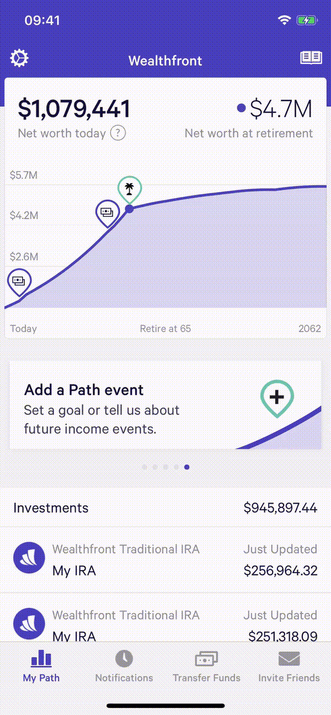Viewport: 331px width, 715px height.
Task: Tap the net worth help question mark
Action: pos(118,133)
